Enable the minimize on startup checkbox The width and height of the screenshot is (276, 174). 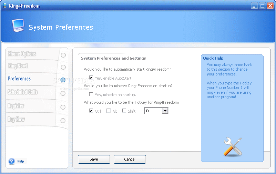[x=91, y=94]
